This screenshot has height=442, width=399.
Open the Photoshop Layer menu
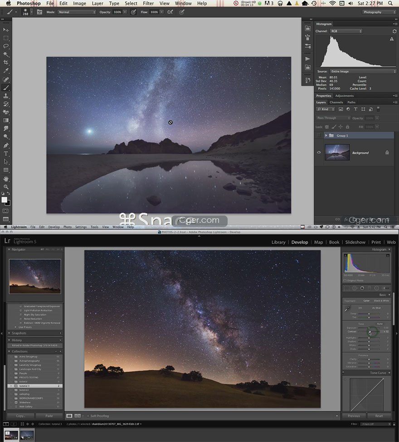click(x=97, y=3)
